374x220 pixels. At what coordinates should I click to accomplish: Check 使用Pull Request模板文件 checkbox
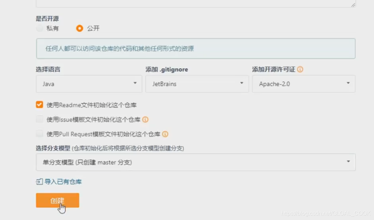(39, 134)
